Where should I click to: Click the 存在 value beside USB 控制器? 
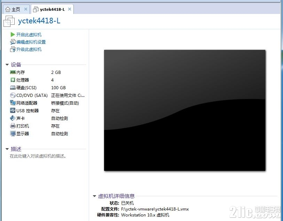click(55, 110)
